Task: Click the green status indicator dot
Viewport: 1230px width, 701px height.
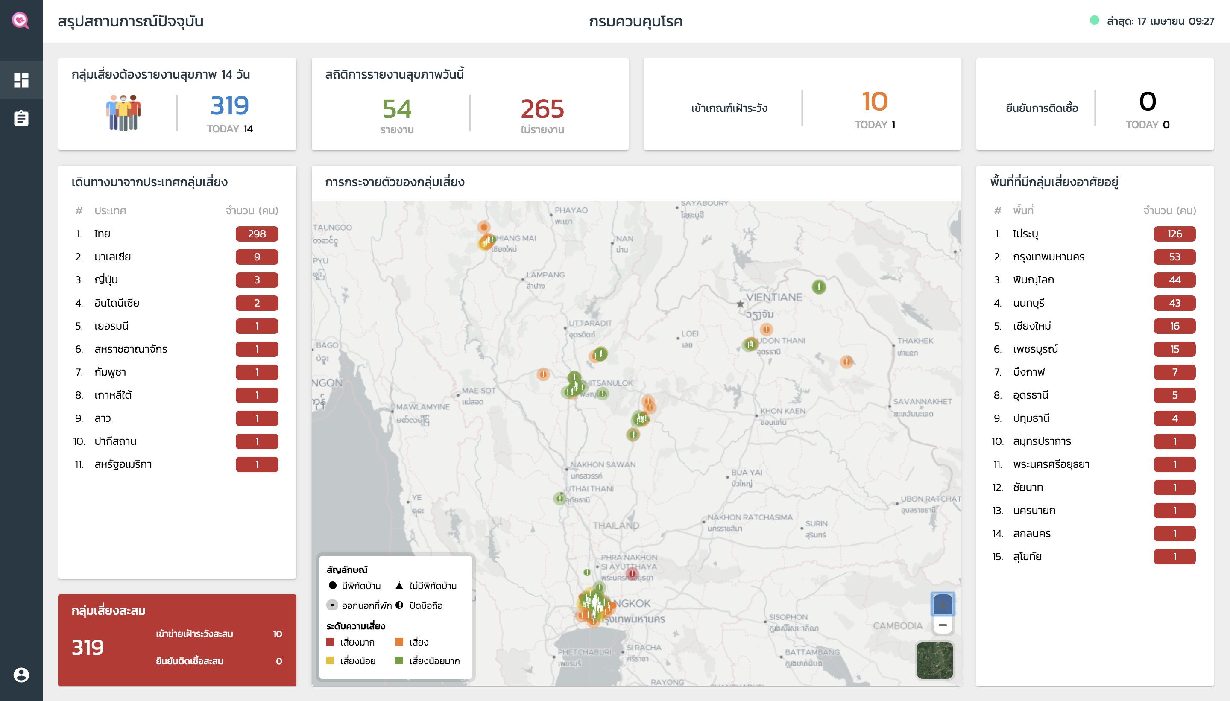Action: click(x=1094, y=20)
